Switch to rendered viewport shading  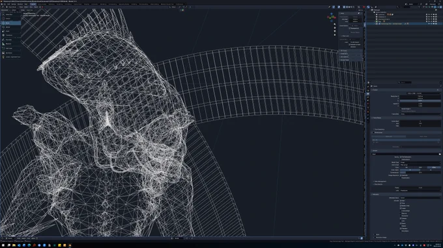pos(354,7)
